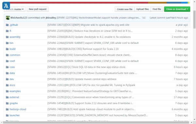The image size is (196, 124).
Task: Open SPARK-7481 hadoop-cloud module commit message
Action: click(x=91, y=109)
